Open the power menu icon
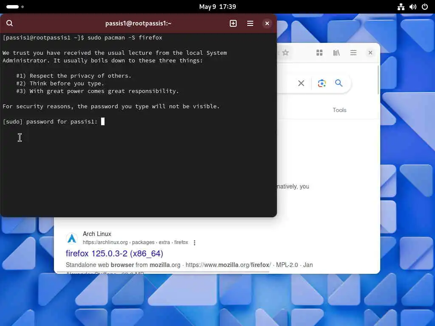 point(425,7)
